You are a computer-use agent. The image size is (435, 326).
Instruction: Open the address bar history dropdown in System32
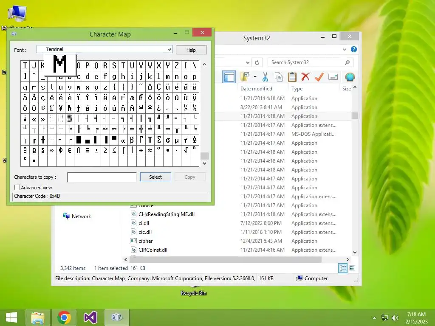pyautogui.click(x=248, y=62)
